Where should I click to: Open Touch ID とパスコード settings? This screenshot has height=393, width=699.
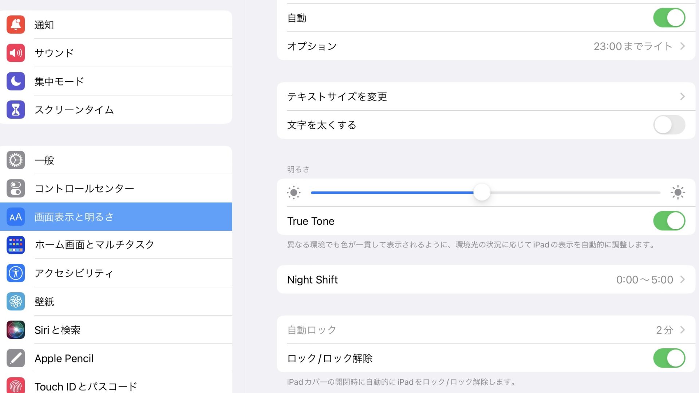point(86,386)
